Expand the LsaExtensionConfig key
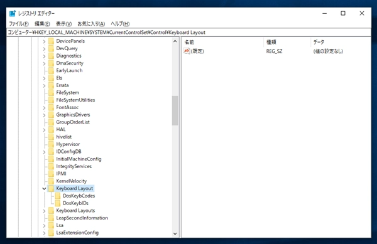 [x=44, y=233]
